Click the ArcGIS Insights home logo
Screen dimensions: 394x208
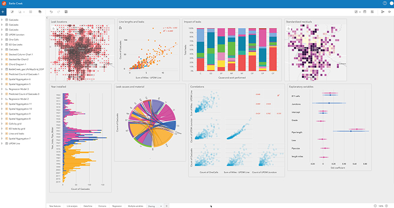[4, 4]
